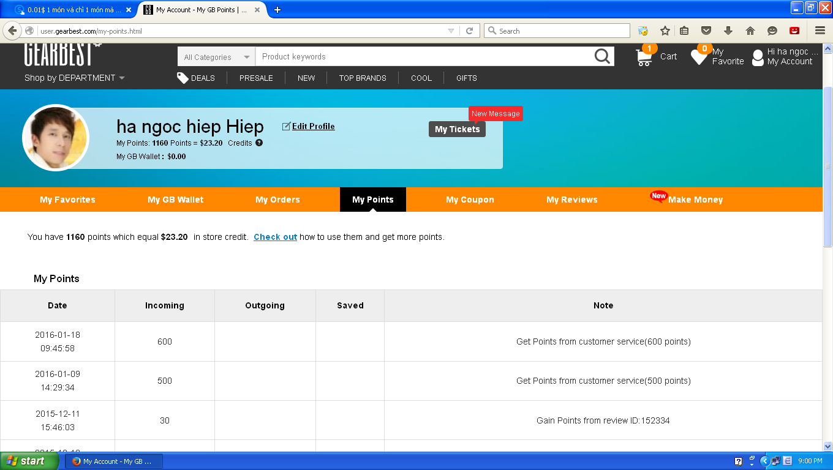Image resolution: width=833 pixels, height=470 pixels.
Task: Click the profile avatar photo
Action: [56, 138]
